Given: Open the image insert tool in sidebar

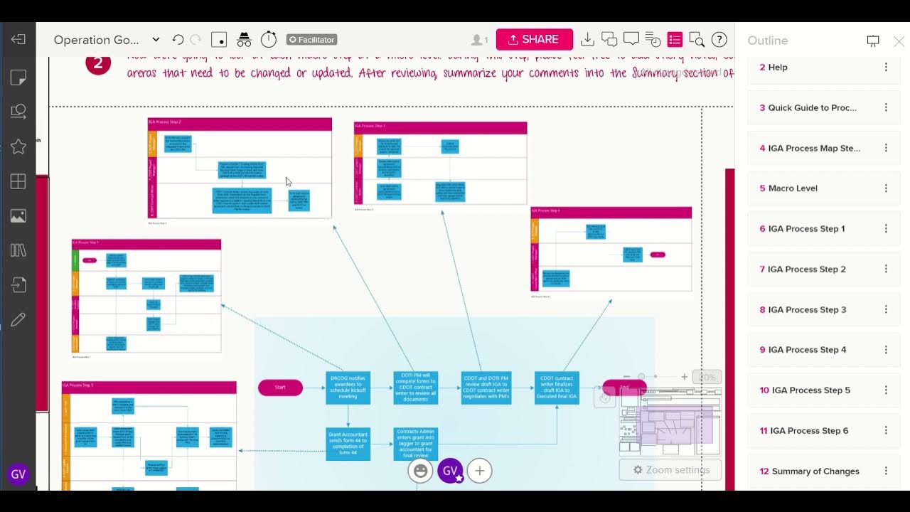Looking at the screenshot, I should [x=18, y=216].
